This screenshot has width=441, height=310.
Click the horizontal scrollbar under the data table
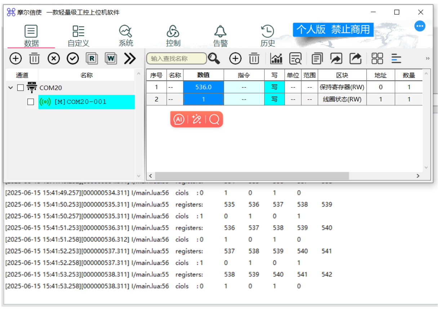pos(252,176)
